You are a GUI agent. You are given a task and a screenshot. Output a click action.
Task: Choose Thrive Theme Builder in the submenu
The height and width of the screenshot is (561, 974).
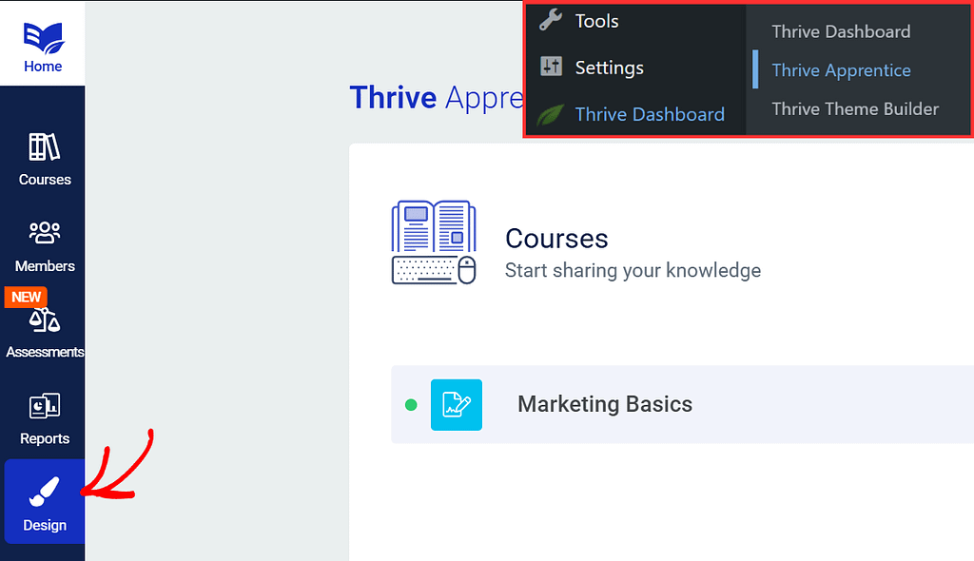(x=855, y=108)
